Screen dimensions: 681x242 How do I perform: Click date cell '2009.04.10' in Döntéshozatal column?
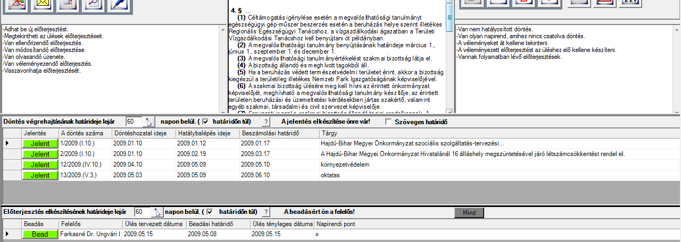tap(144, 165)
